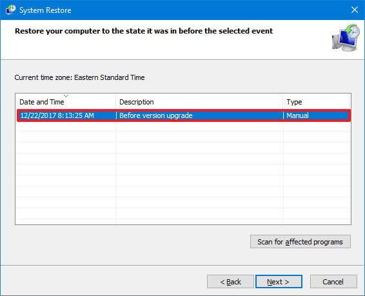Click the divider between Date and Description headers
This screenshot has height=296, width=365.
(x=115, y=102)
